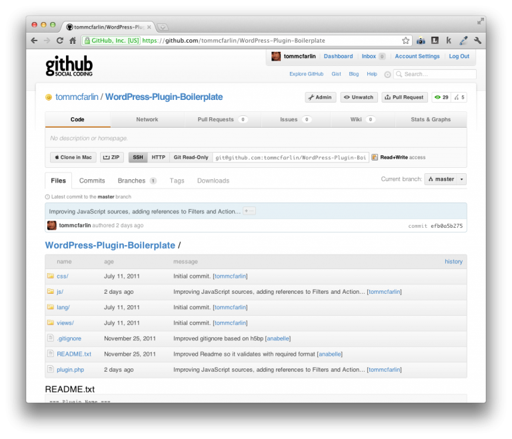Open Explore GitHub link

point(306,74)
